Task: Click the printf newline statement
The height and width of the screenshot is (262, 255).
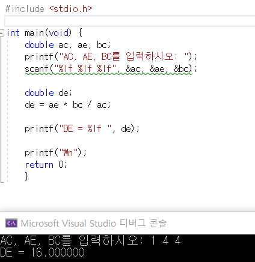Action: [55, 152]
